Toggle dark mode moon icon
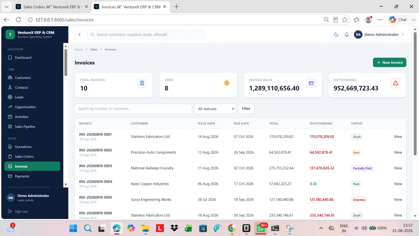Image resolution: width=419 pixels, height=236 pixels. tap(336, 34)
